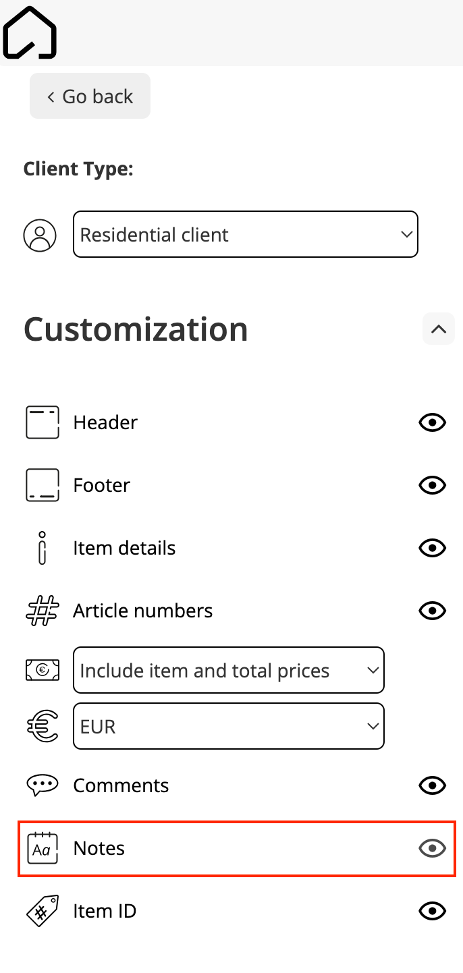The height and width of the screenshot is (973, 463).
Task: Toggle Notes visibility eye
Action: [x=433, y=848]
